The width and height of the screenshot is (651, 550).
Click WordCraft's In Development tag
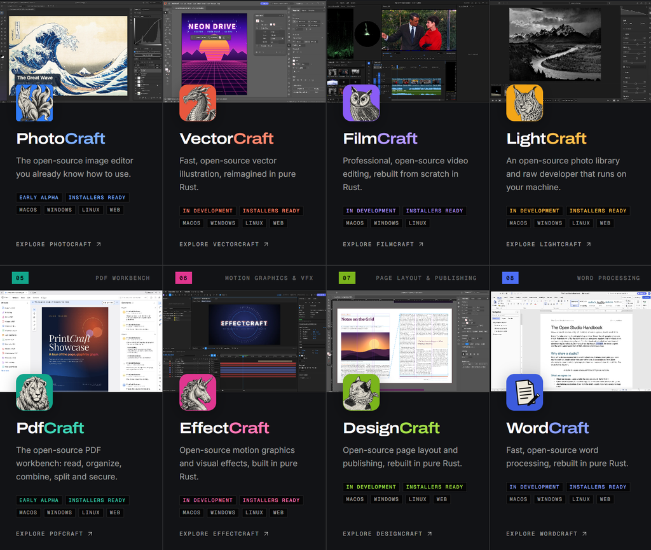(x=534, y=487)
